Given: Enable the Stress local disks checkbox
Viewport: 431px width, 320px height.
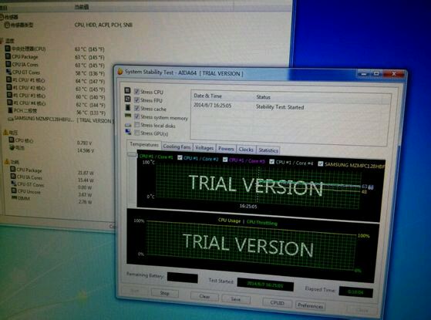Looking at the screenshot, I should (137, 125).
